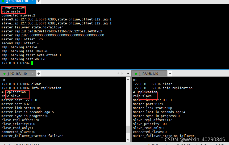Click 'repl_backlog_size:1048576' line
Screen dimensions: 229x145
(x=25, y=51)
